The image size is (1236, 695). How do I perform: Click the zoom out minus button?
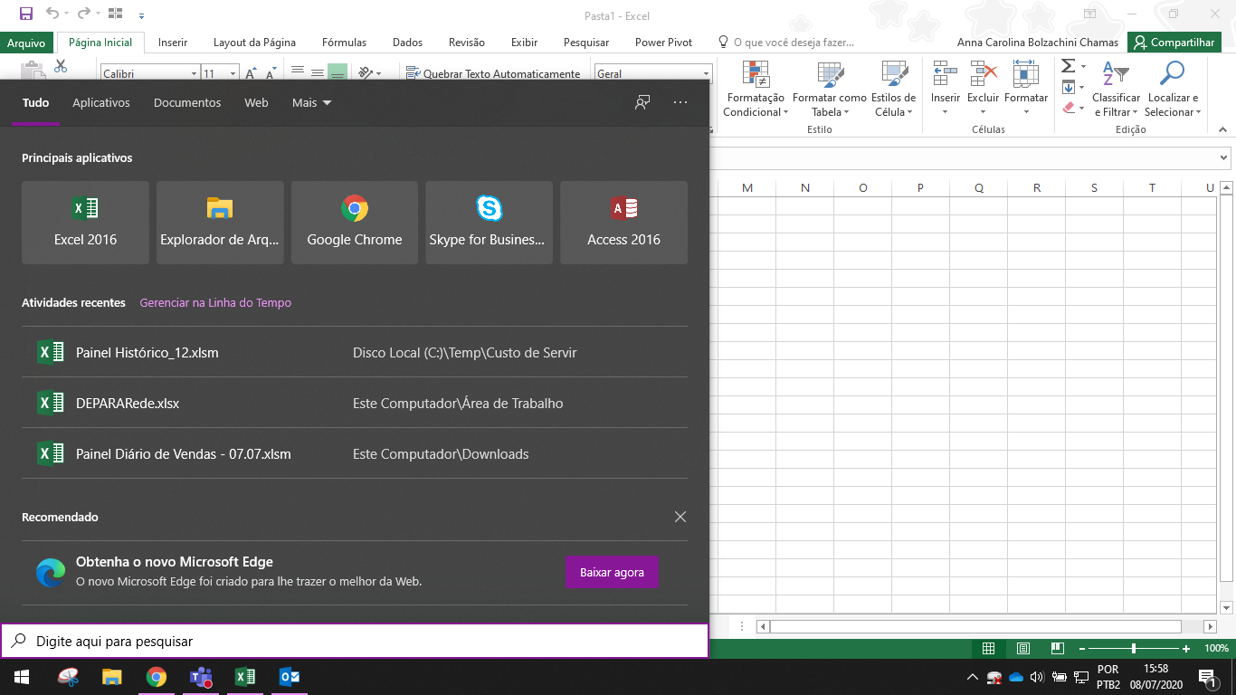[x=1081, y=649]
